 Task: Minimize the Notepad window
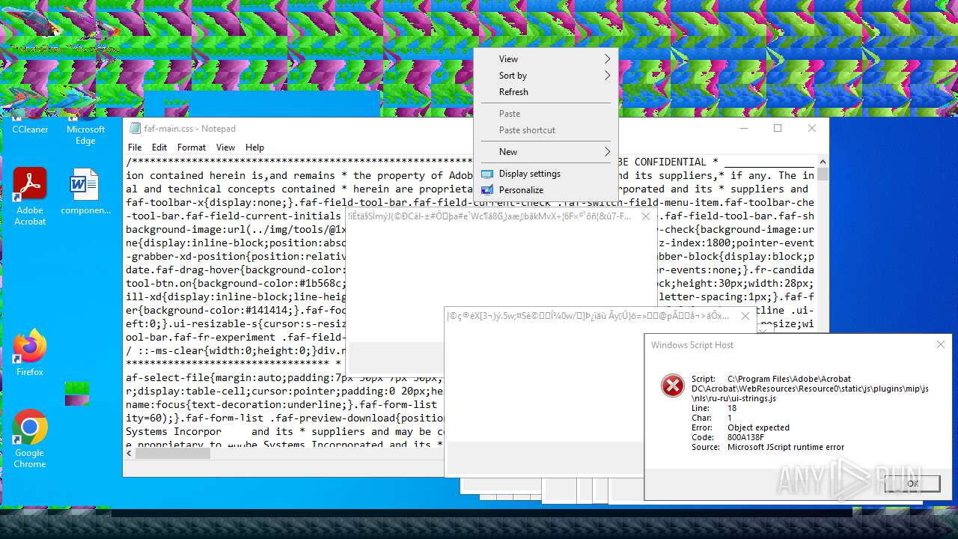(743, 128)
